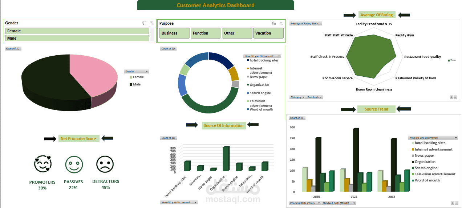The height and width of the screenshot is (208, 466).
Task: Click the Total legend entry on radar chart
Action: [452, 60]
